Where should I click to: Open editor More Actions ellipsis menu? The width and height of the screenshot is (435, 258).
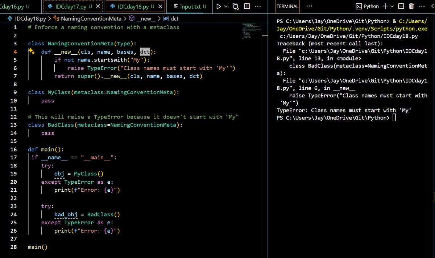coord(258,6)
